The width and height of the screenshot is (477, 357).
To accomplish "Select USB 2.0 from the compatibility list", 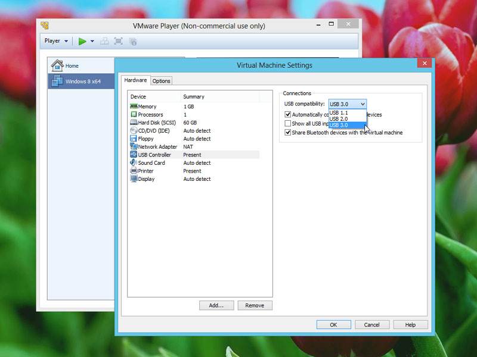I will [337, 118].
